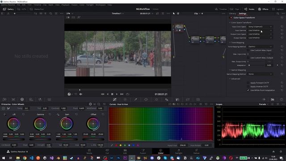This screenshot has height=161, width=286.
Task: Open the Output Color Space dropdown
Action: (x=260, y=34)
